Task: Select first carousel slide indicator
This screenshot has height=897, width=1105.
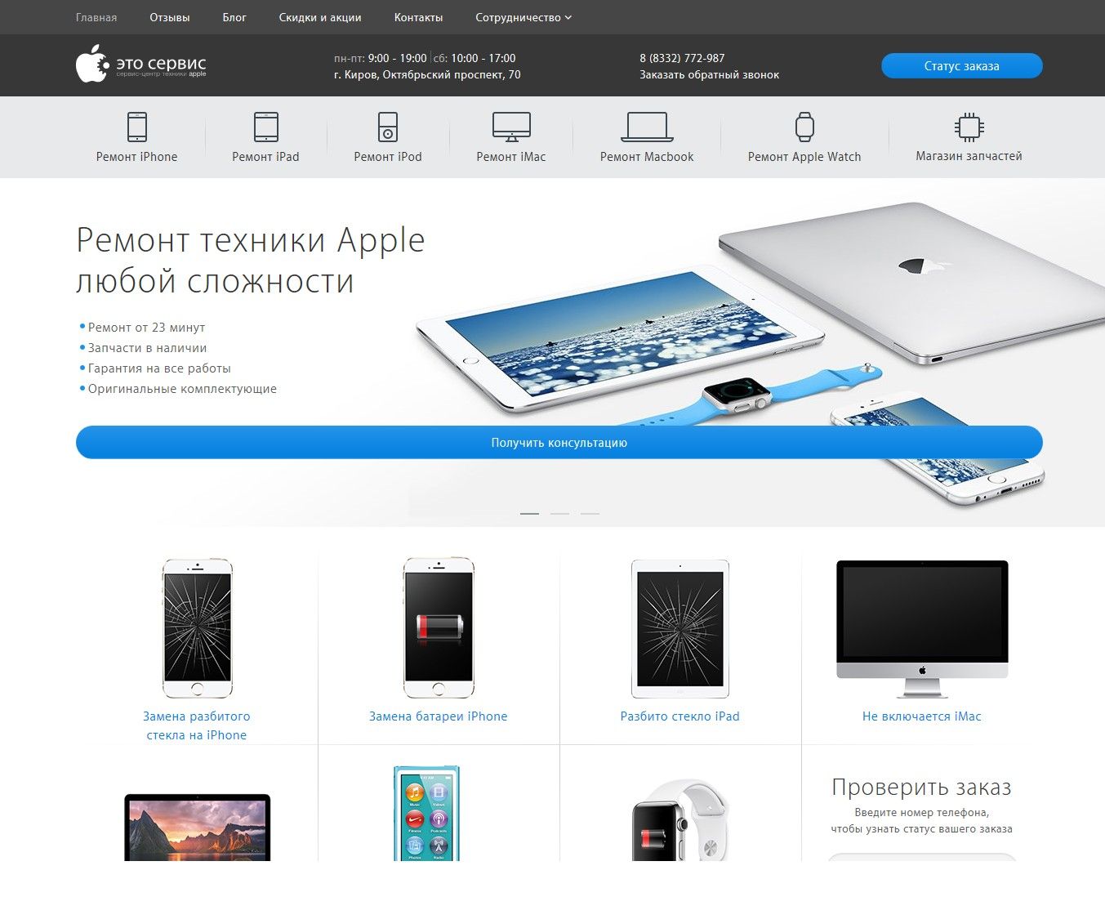Action: point(529,513)
